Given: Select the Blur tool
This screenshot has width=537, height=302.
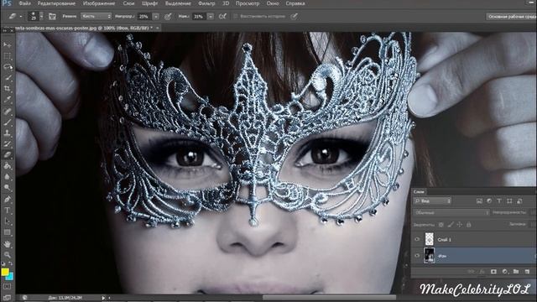Looking at the screenshot, I should click(8, 177).
